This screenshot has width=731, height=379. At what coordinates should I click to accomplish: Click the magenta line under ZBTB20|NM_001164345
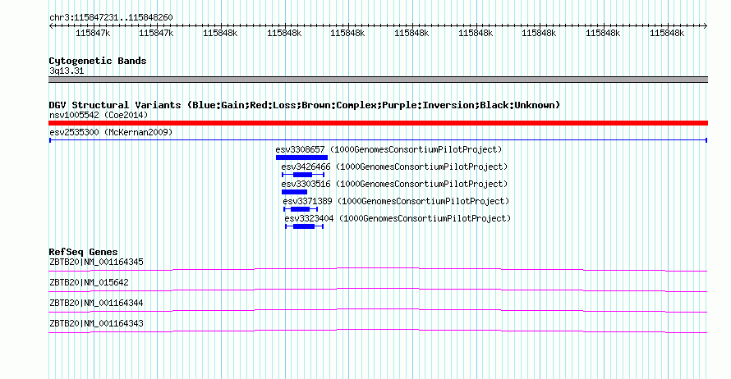click(378, 269)
